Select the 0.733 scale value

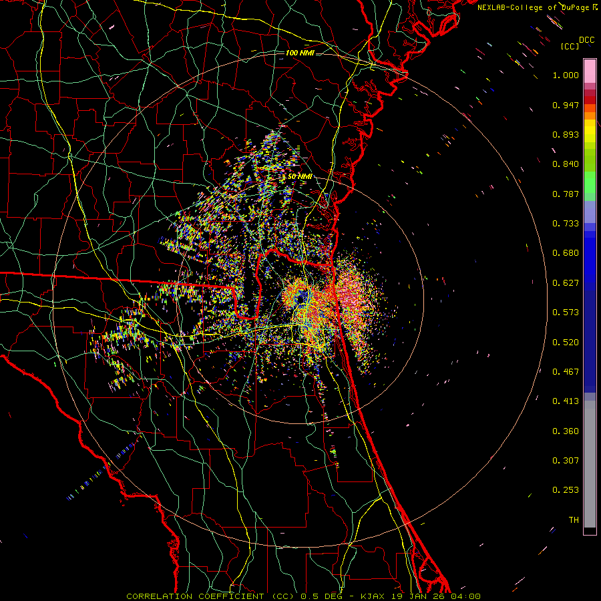click(x=566, y=224)
